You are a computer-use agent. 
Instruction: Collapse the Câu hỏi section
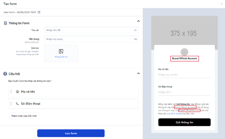click(138, 74)
